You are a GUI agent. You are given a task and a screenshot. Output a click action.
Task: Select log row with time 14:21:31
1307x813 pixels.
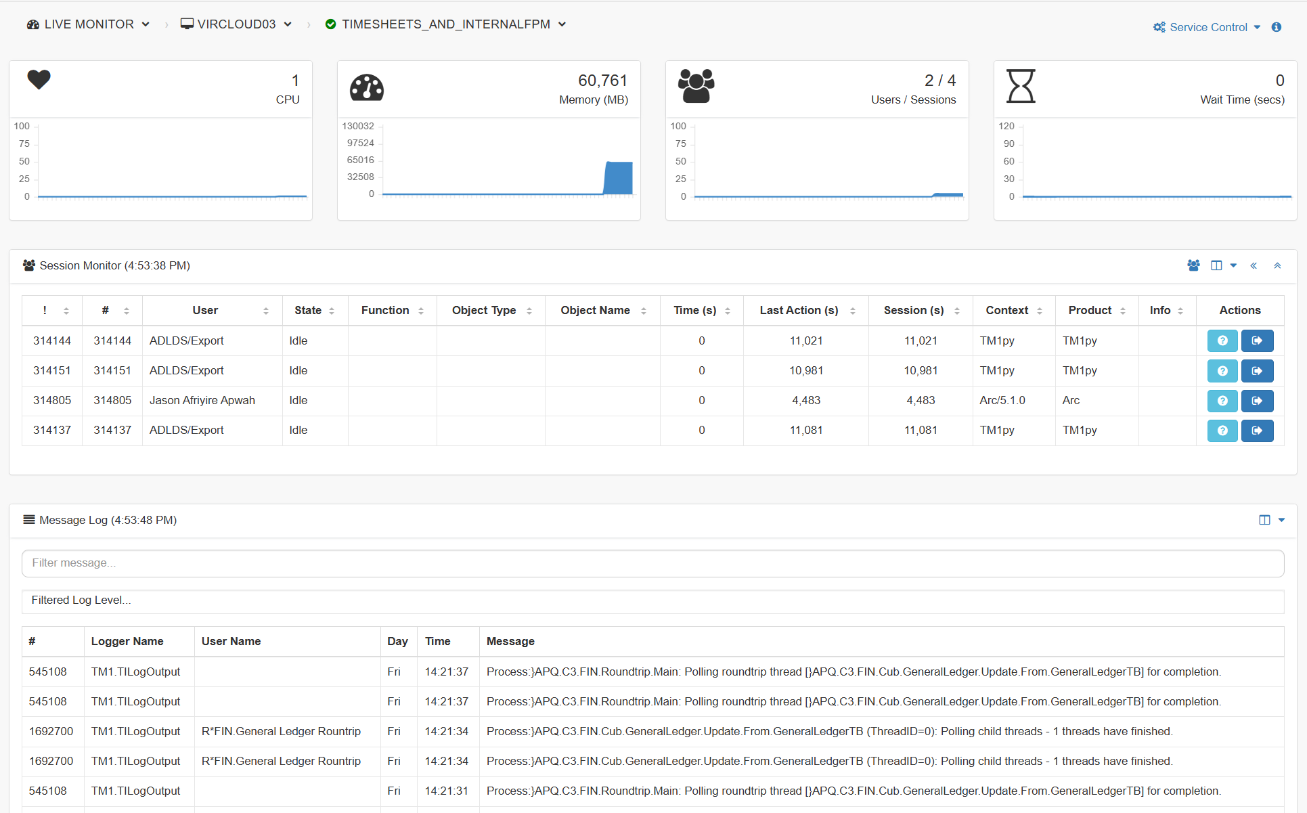pyautogui.click(x=652, y=791)
